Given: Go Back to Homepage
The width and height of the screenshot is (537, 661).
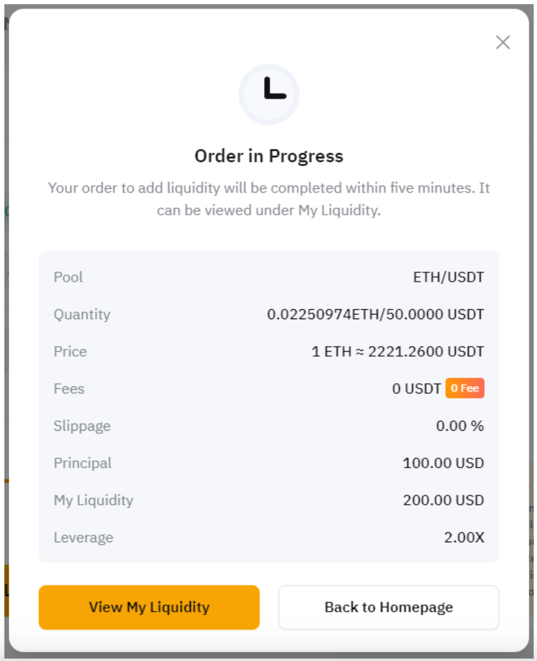Looking at the screenshot, I should click(388, 607).
